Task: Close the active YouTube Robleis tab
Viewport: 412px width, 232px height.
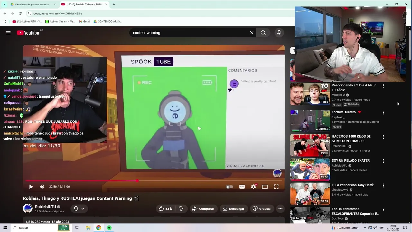Action: 106,5
